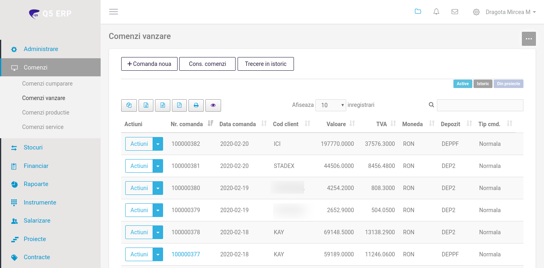This screenshot has height=268, width=544.
Task: Export the orders table to PDF
Action: point(179,105)
